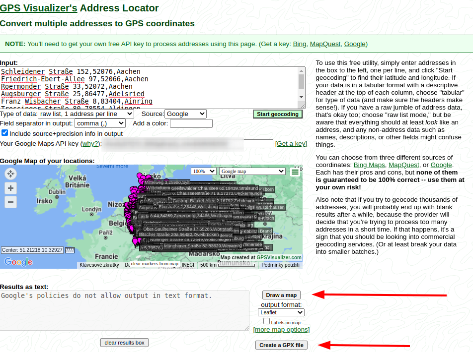Click the clear results box button

[x=124, y=343]
